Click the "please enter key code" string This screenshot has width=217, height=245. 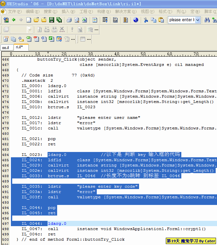(107, 186)
